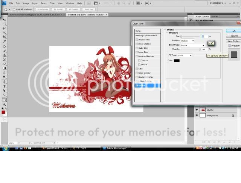The image size is (241, 183).
Task: Click the Windows Start orb
Action: (6, 148)
